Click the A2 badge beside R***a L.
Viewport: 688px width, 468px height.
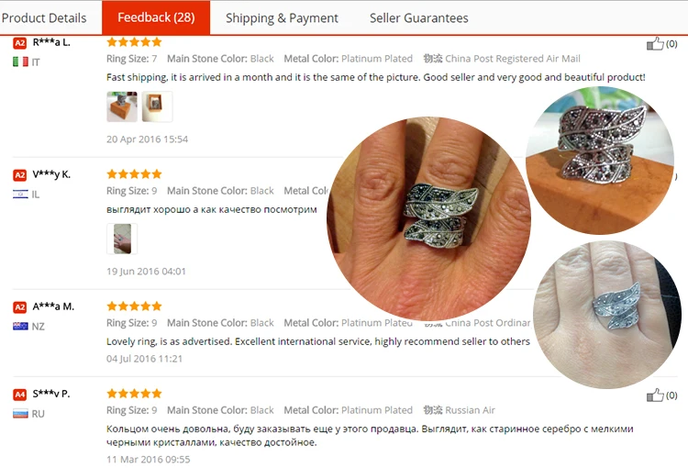[x=20, y=43]
